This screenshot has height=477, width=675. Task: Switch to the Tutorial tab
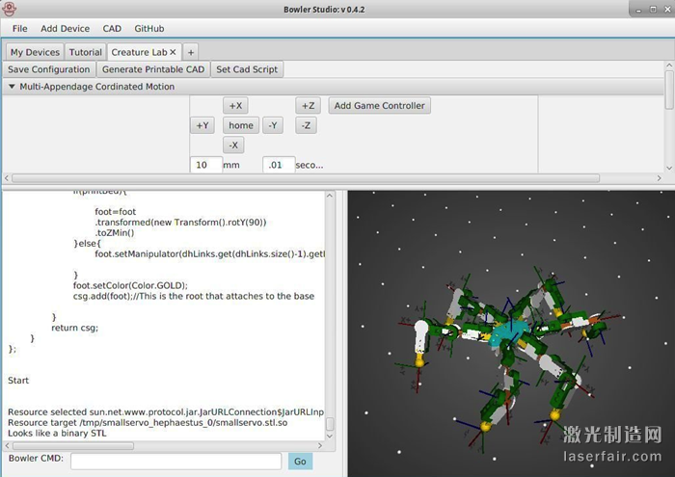(85, 52)
